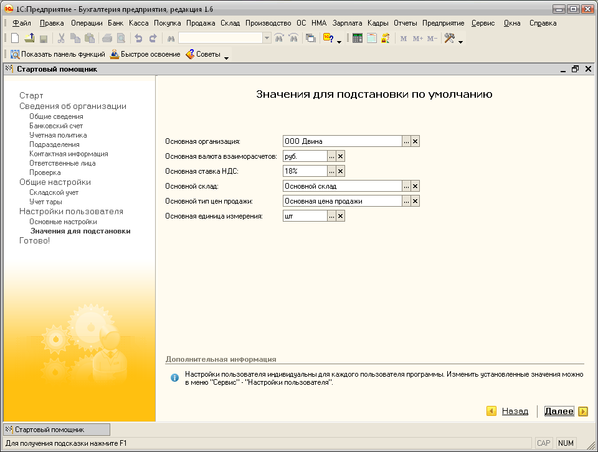Click the M memory button

click(x=404, y=39)
